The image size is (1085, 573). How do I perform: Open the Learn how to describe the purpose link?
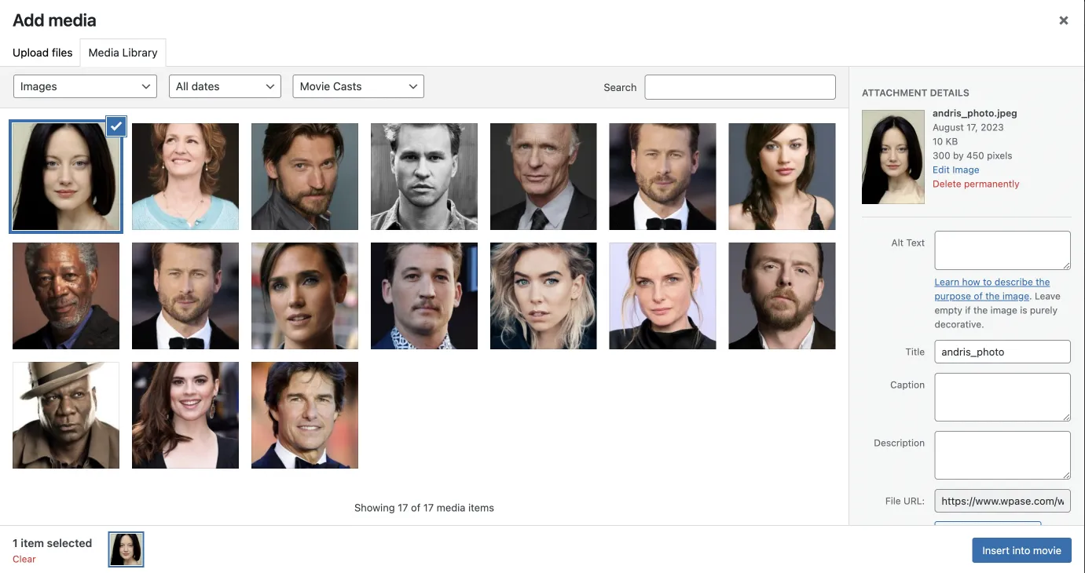pyautogui.click(x=992, y=289)
